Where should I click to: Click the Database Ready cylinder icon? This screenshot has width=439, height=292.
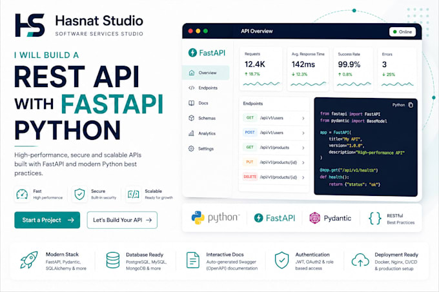pyautogui.click(x=113, y=260)
